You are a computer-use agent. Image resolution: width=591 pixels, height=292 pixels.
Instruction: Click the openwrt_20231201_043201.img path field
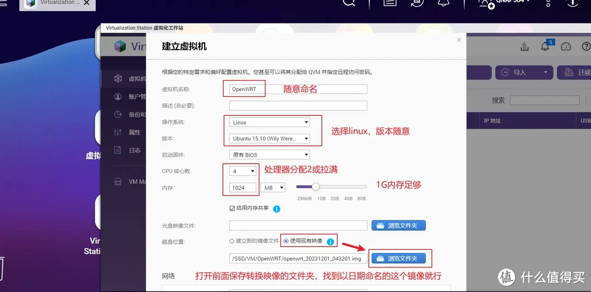pyautogui.click(x=298, y=259)
